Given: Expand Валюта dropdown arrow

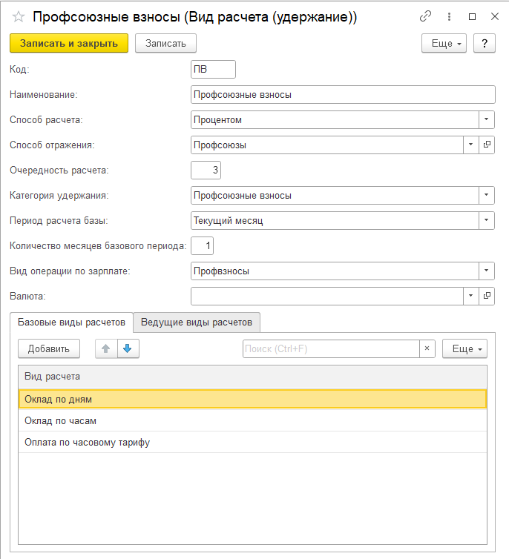Looking at the screenshot, I should (x=471, y=296).
